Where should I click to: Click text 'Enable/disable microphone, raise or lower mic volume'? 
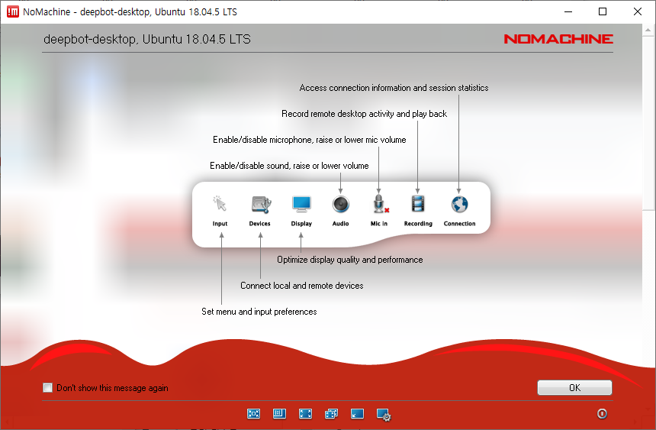(309, 140)
